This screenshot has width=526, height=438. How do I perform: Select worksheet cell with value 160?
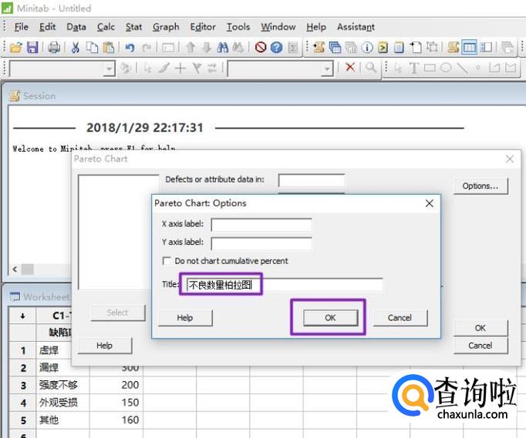point(116,420)
